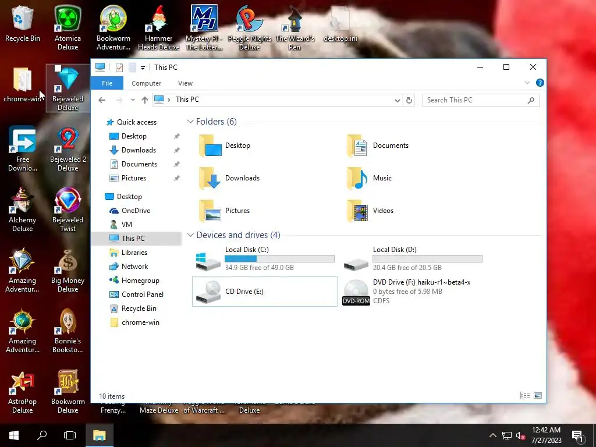Image resolution: width=596 pixels, height=447 pixels.
Task: Open the File ribbon tab
Action: click(107, 83)
